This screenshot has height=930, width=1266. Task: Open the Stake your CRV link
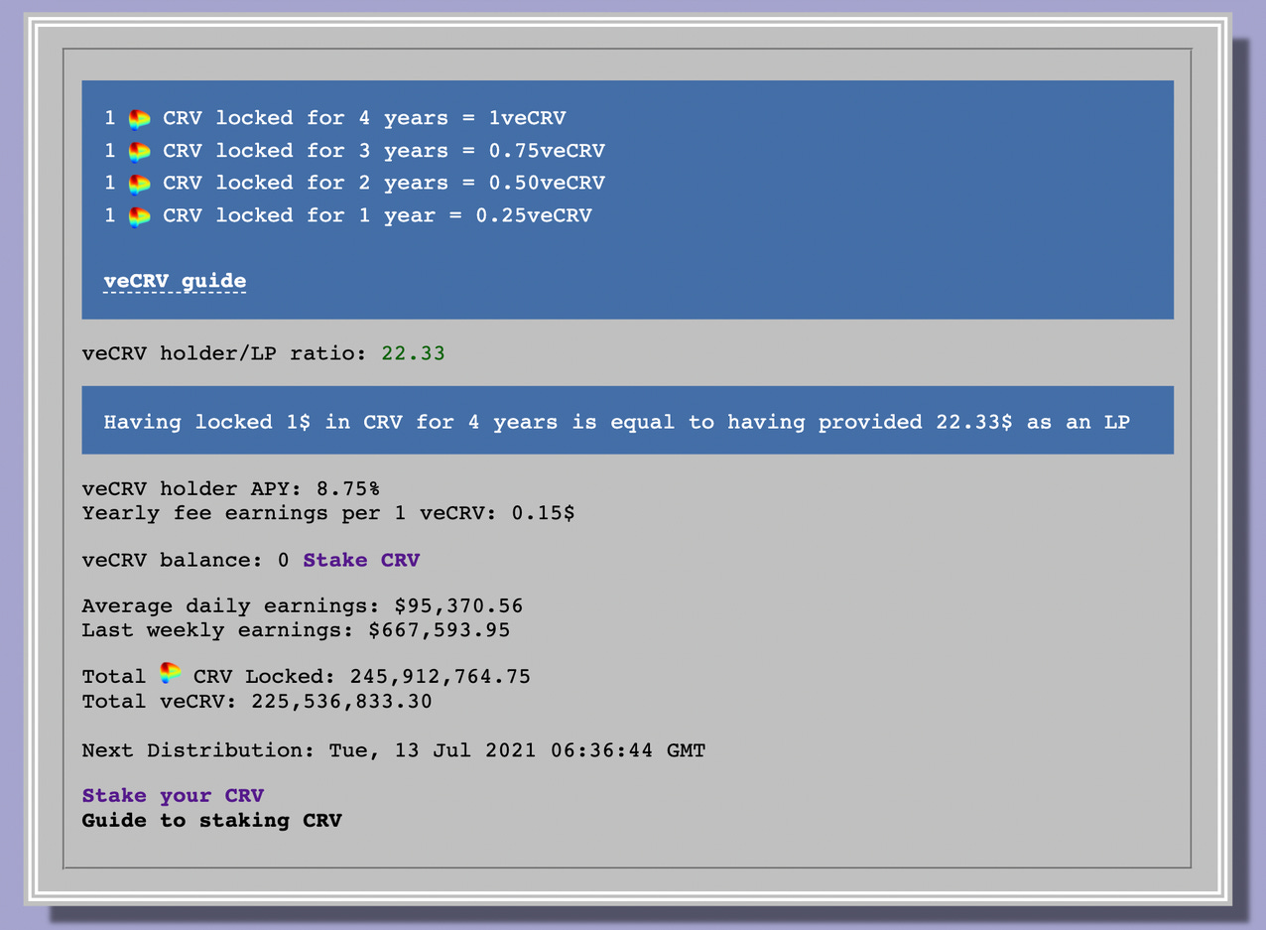pyautogui.click(x=173, y=795)
